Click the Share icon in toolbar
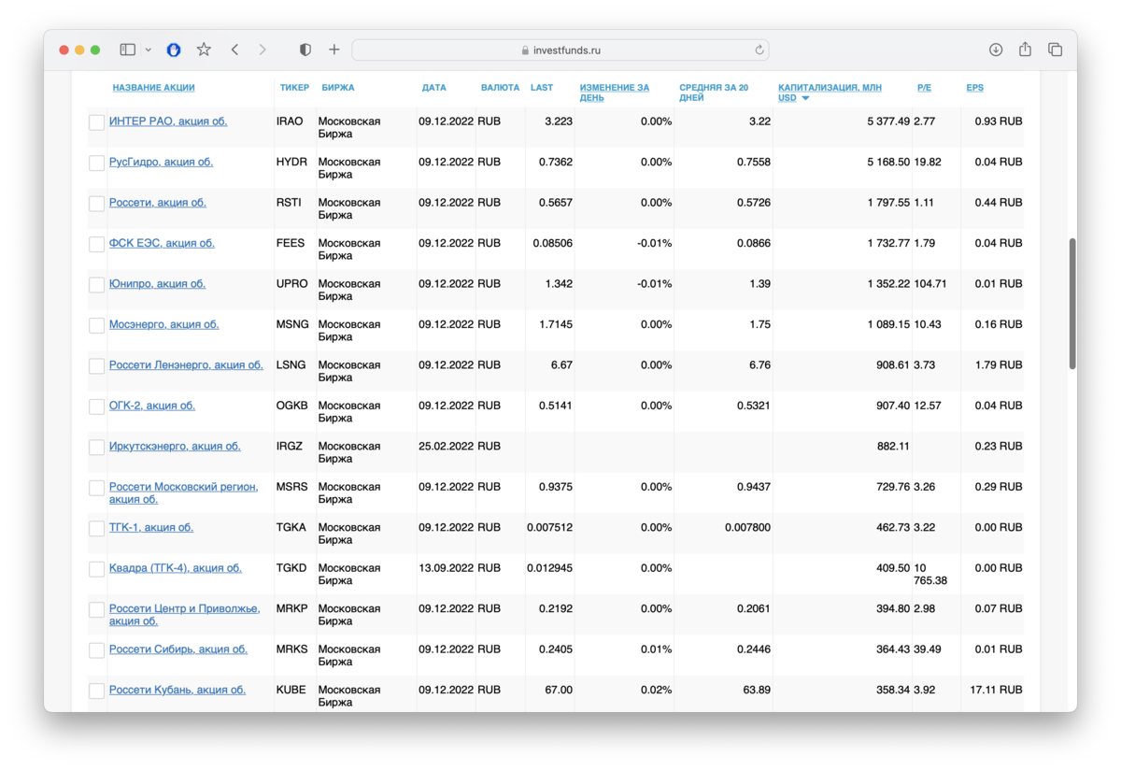The image size is (1121, 770). (1025, 50)
